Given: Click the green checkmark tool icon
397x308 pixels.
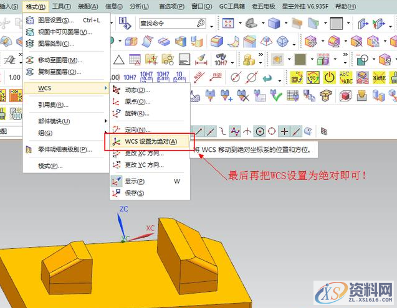Looking at the screenshot, I should (x=276, y=96).
